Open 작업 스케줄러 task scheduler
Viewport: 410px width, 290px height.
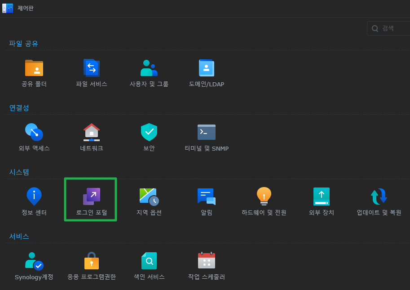point(207,261)
